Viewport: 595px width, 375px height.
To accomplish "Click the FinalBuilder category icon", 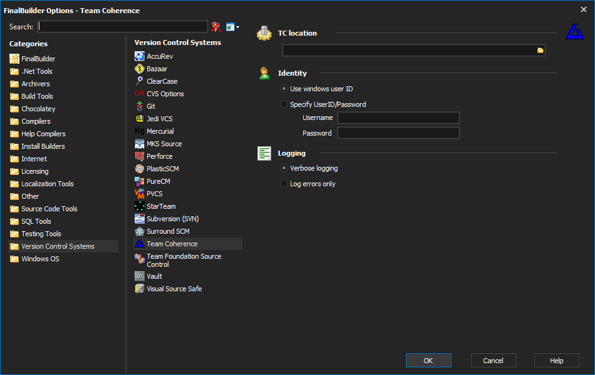I will tap(14, 58).
